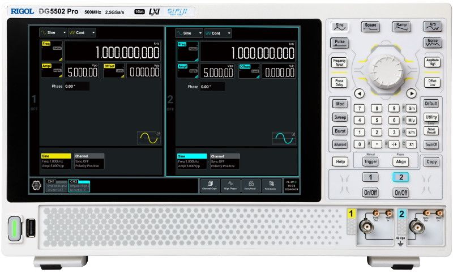The height and width of the screenshot is (273, 453).
Task: Tap the Print Screen icon on screen
Action: (x=271, y=185)
